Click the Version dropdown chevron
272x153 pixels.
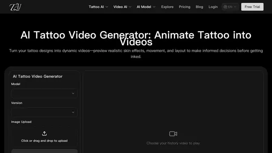click(x=73, y=112)
